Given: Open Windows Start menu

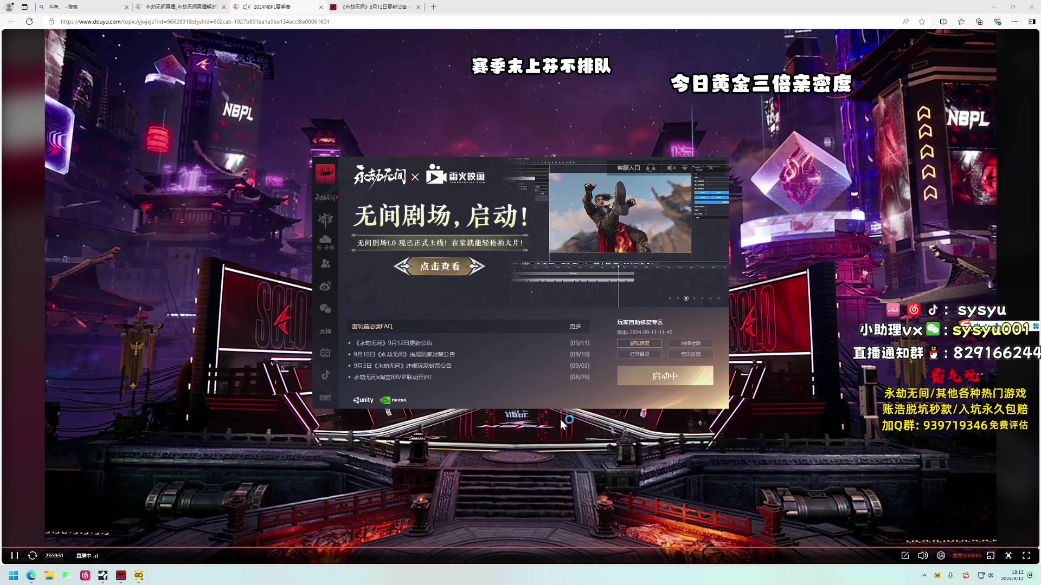Looking at the screenshot, I should coord(13,575).
